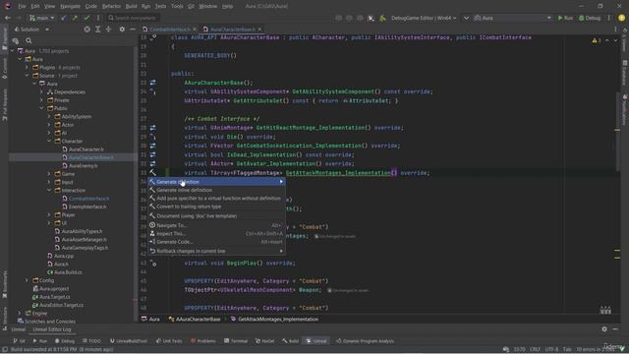The image size is (629, 354).
Task: Click the back navigation arrow
Action: point(8,18)
